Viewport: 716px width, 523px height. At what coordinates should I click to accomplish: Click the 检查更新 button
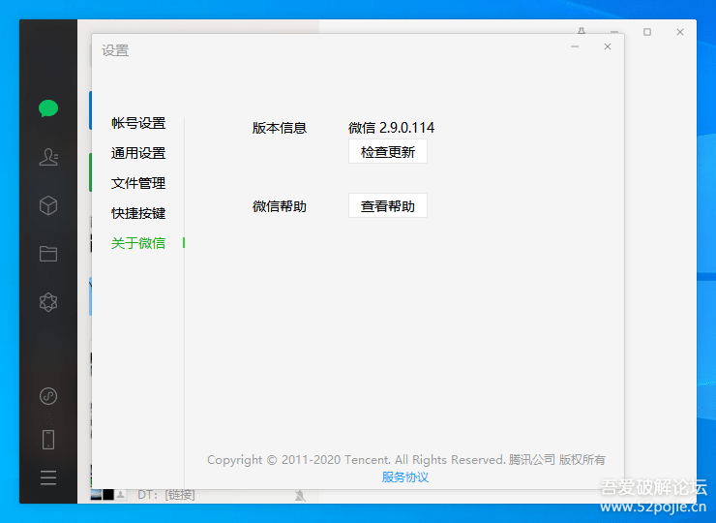click(x=387, y=152)
